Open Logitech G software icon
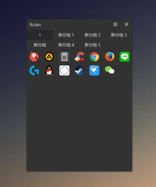 (34, 71)
